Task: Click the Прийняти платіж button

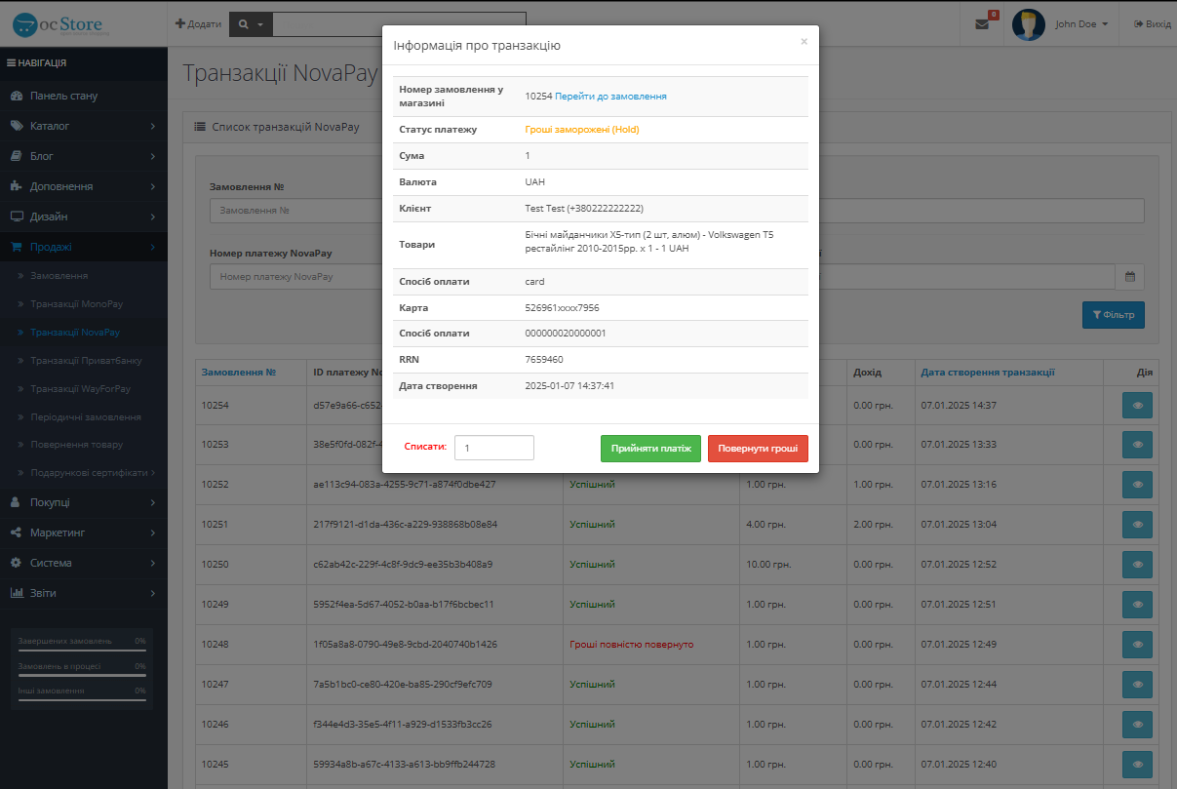Action: [650, 449]
